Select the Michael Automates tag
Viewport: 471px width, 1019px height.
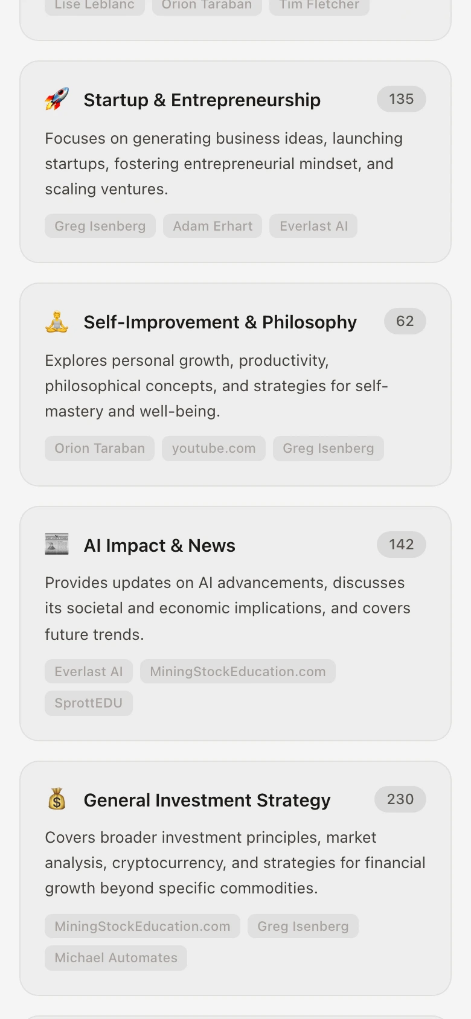pyautogui.click(x=115, y=957)
